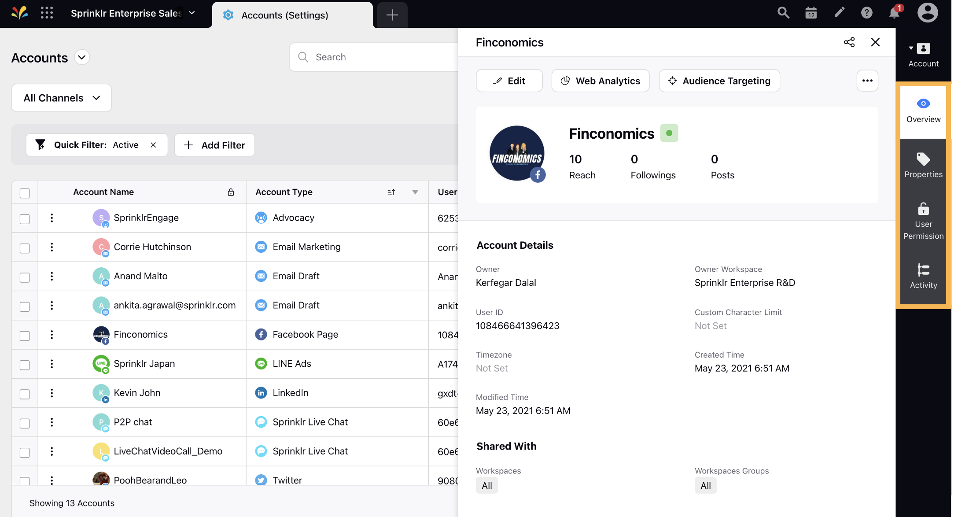Check the ankita.agrawal@sprinklr.com row checkbox

pyautogui.click(x=25, y=307)
